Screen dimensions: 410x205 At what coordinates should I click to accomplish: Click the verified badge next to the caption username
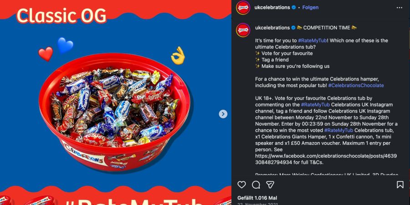tap(294, 28)
